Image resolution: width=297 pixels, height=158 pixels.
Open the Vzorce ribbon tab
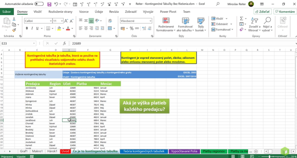(x=84, y=12)
